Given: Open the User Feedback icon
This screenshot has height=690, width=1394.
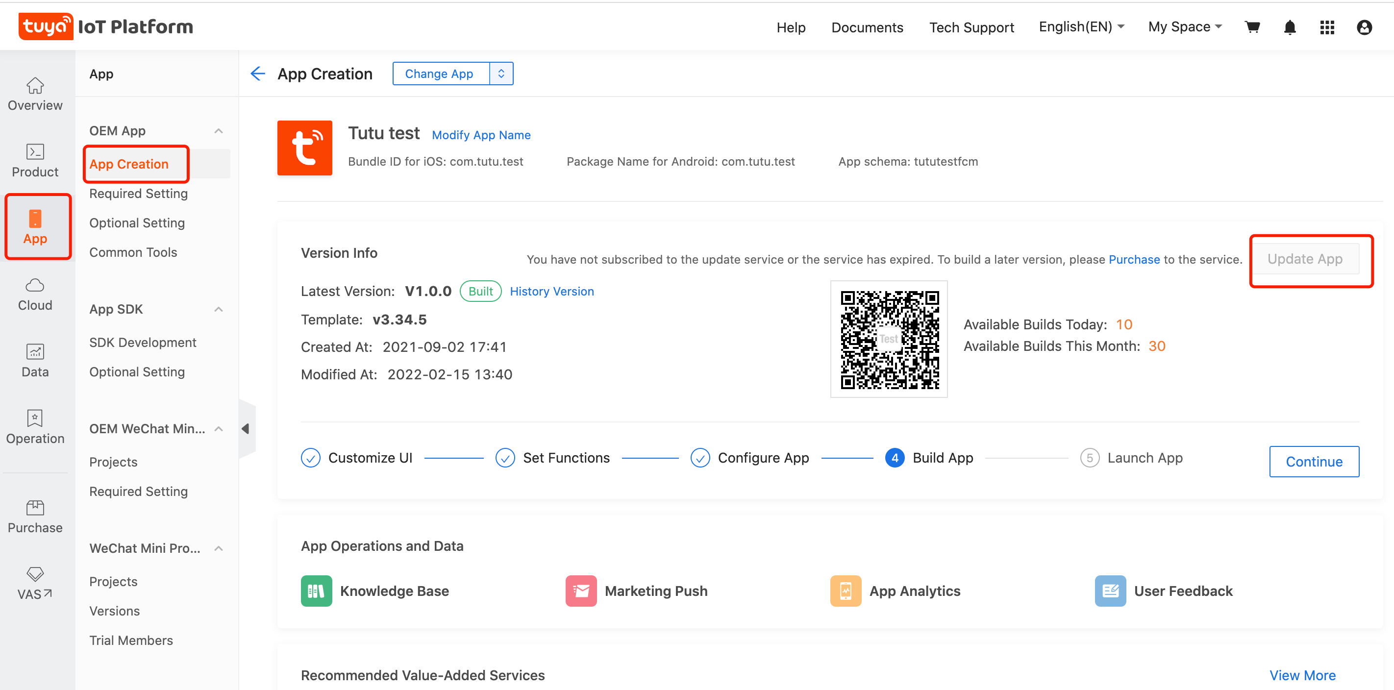Looking at the screenshot, I should point(1110,591).
